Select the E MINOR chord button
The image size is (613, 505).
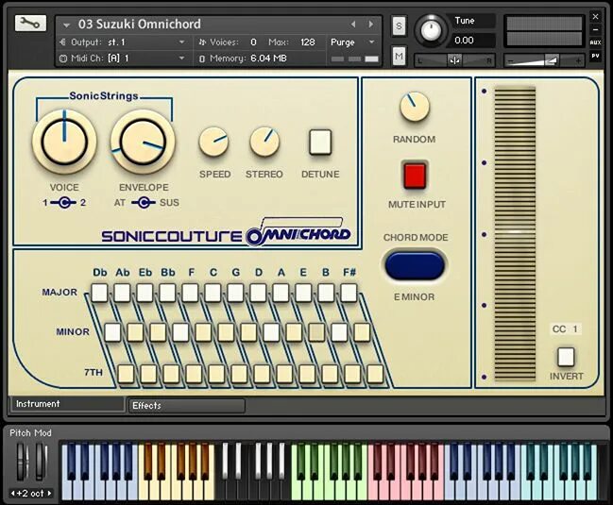click(316, 332)
